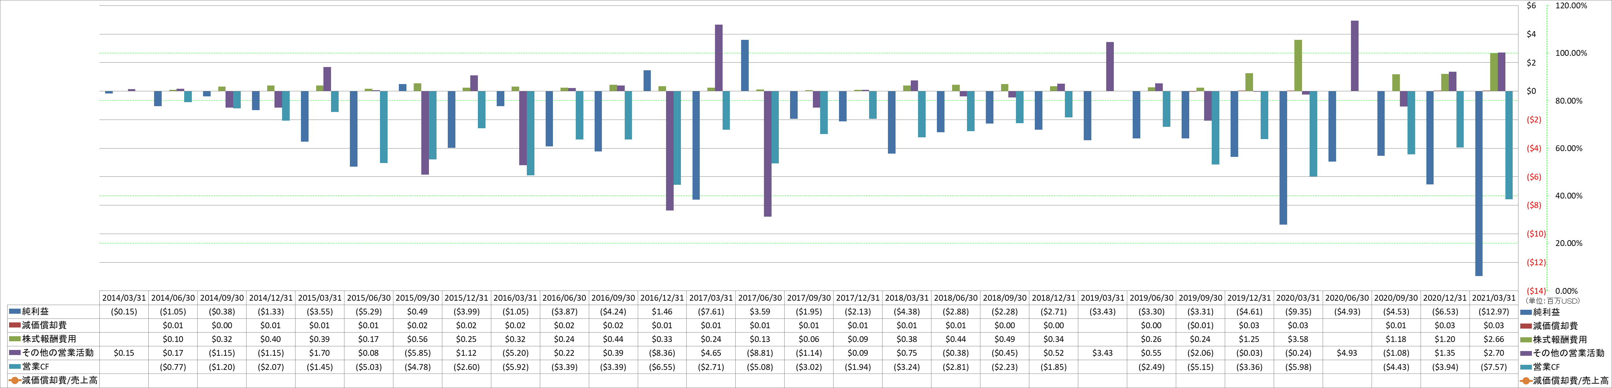The height and width of the screenshot is (388, 1612).
Task: Click the ($8) label on the value axis
Action: [1534, 205]
